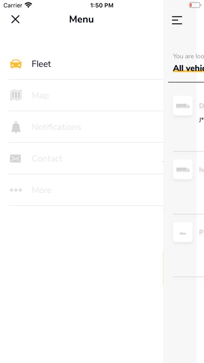Viewport: 204px width, 363px height.
Task: Open the car vehicle thumbnail
Action: coord(183,232)
